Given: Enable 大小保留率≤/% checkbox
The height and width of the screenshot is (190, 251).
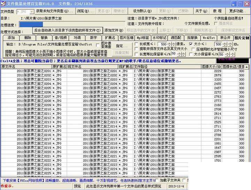Looking at the screenshot, I should (x=191, y=54).
